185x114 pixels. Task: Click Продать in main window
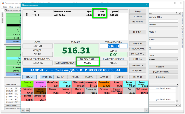(163, 67)
